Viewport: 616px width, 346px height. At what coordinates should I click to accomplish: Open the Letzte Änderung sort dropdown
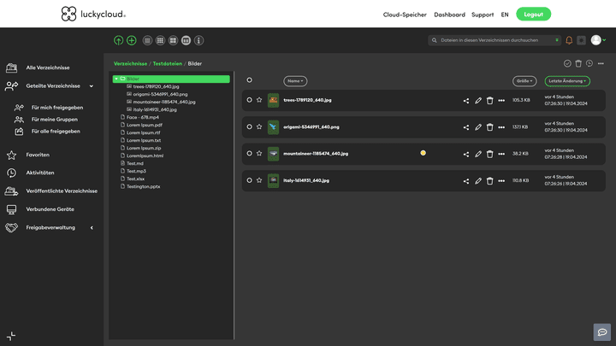[566, 81]
